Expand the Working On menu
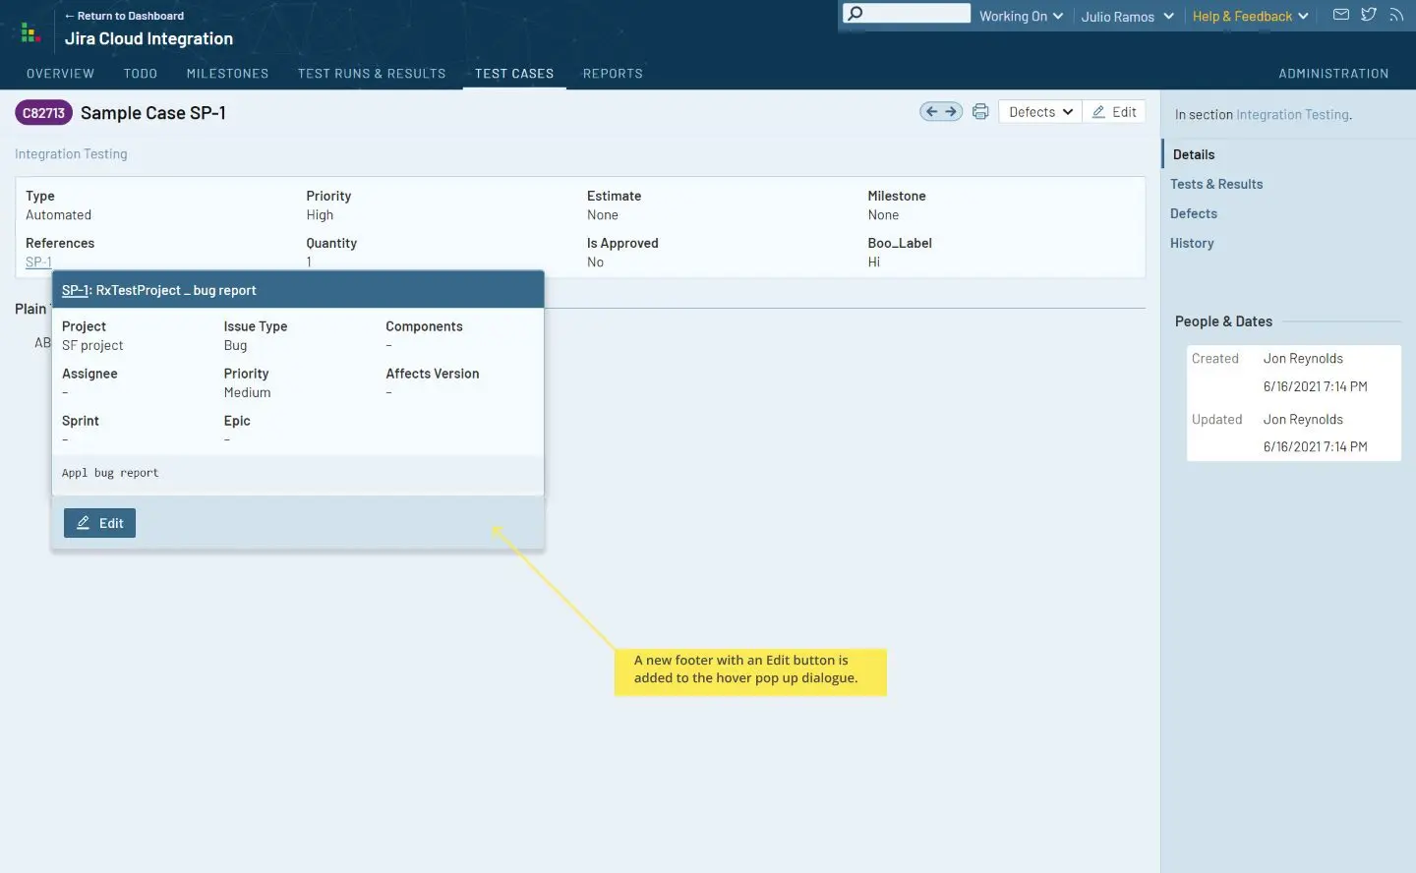 (x=1021, y=16)
